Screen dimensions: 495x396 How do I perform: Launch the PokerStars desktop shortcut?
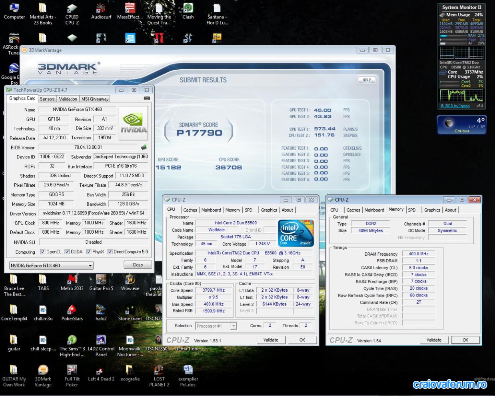click(72, 313)
